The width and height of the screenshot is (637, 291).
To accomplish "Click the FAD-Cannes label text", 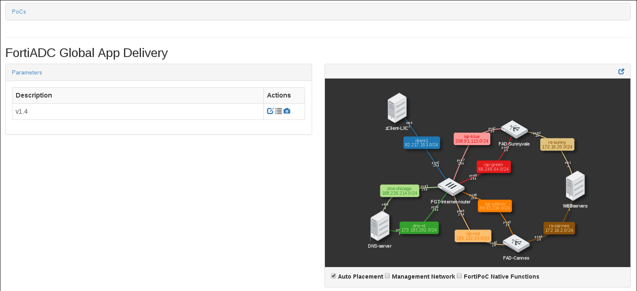I will [516, 258].
